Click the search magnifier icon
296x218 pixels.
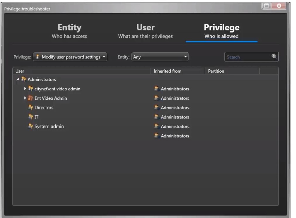pyautogui.click(x=274, y=57)
